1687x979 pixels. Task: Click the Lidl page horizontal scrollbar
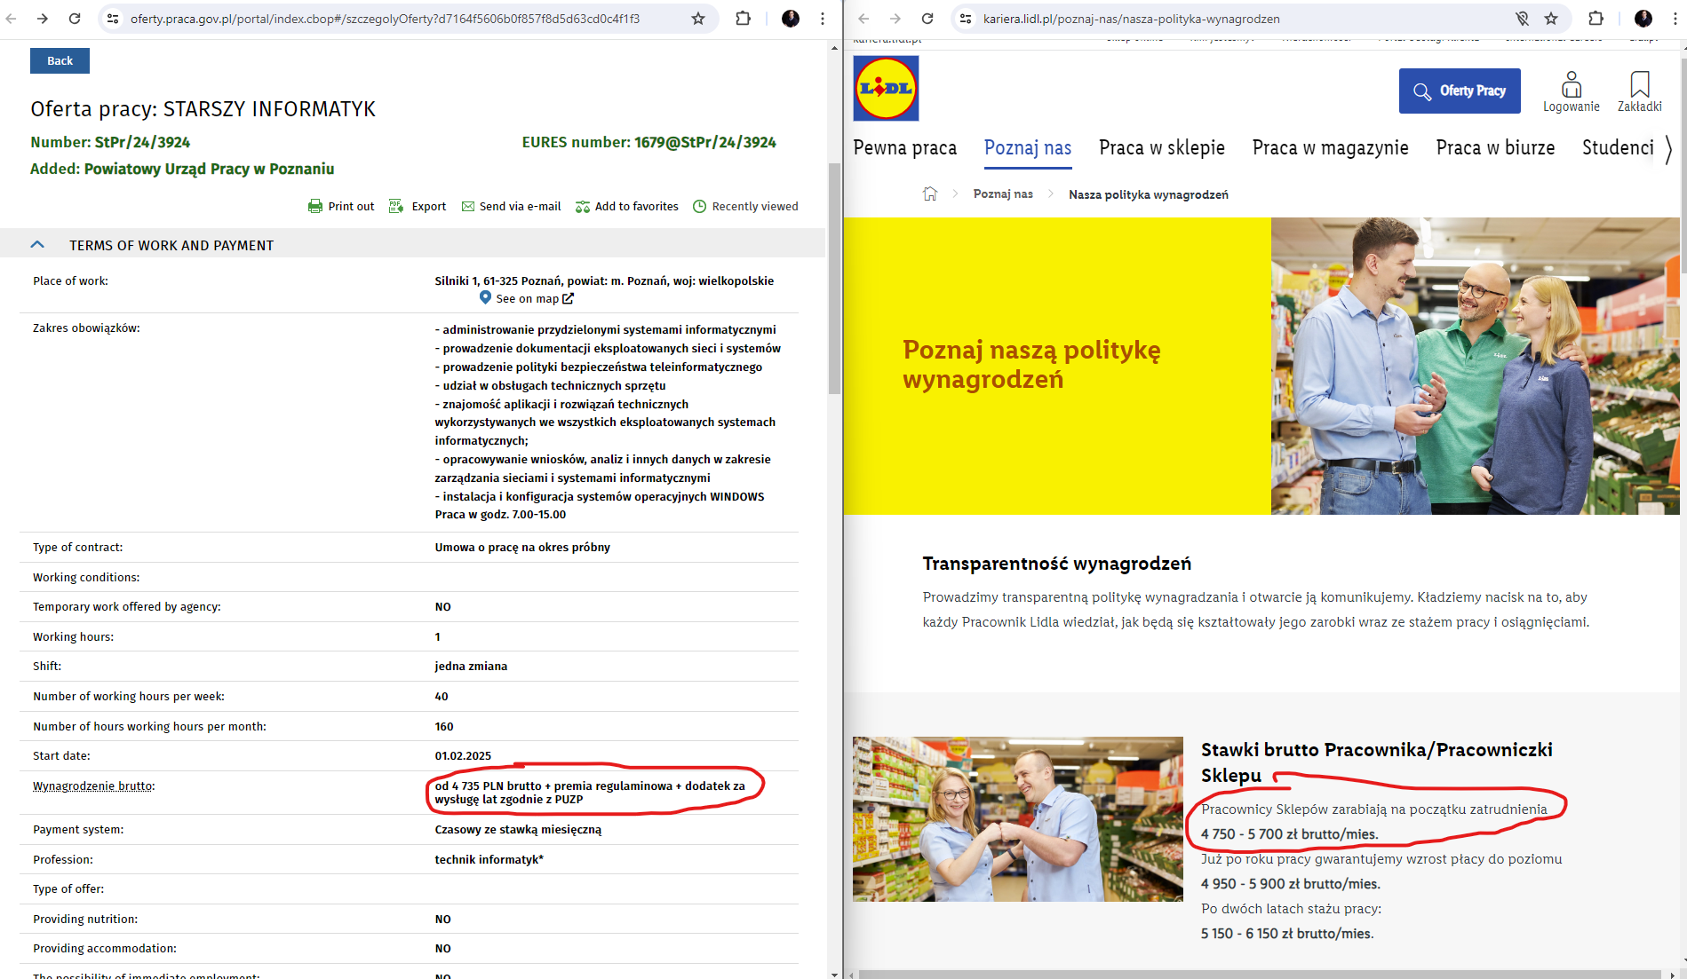(x=1260, y=974)
